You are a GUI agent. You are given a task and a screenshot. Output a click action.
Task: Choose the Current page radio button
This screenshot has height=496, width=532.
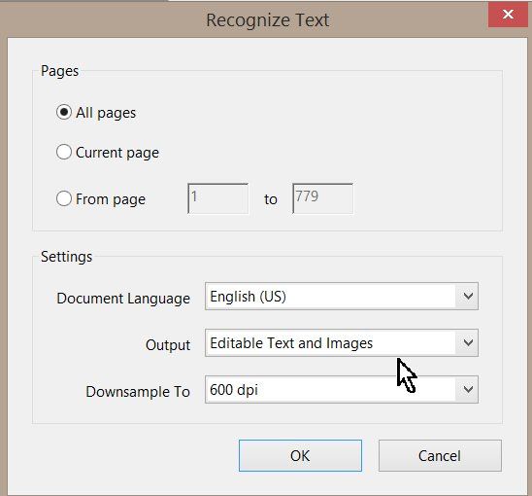coord(64,152)
